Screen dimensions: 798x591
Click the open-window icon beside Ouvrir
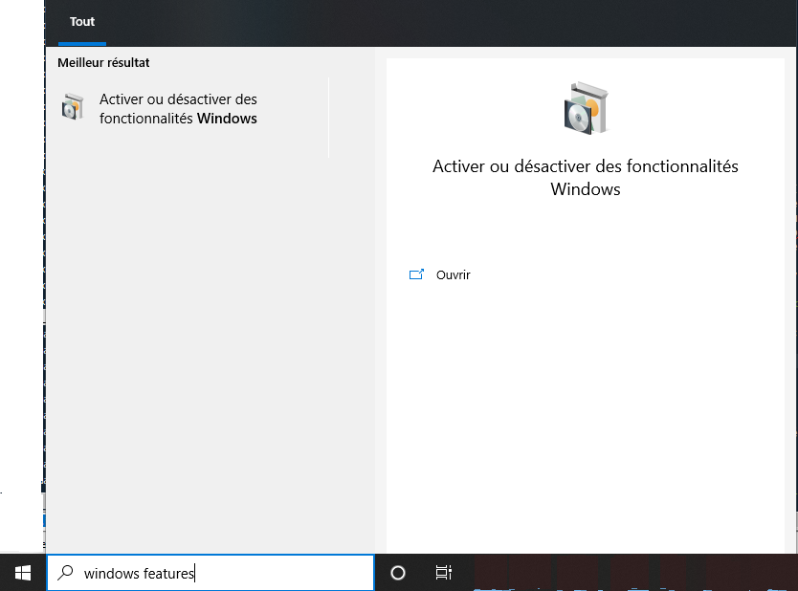416,274
